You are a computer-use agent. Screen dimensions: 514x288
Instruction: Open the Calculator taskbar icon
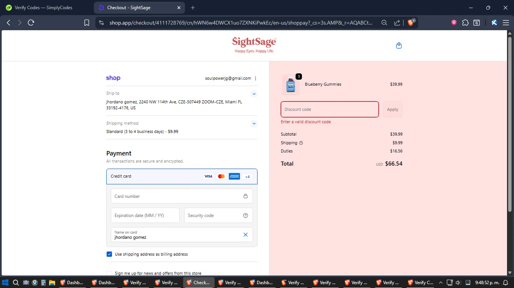[x=43, y=283]
